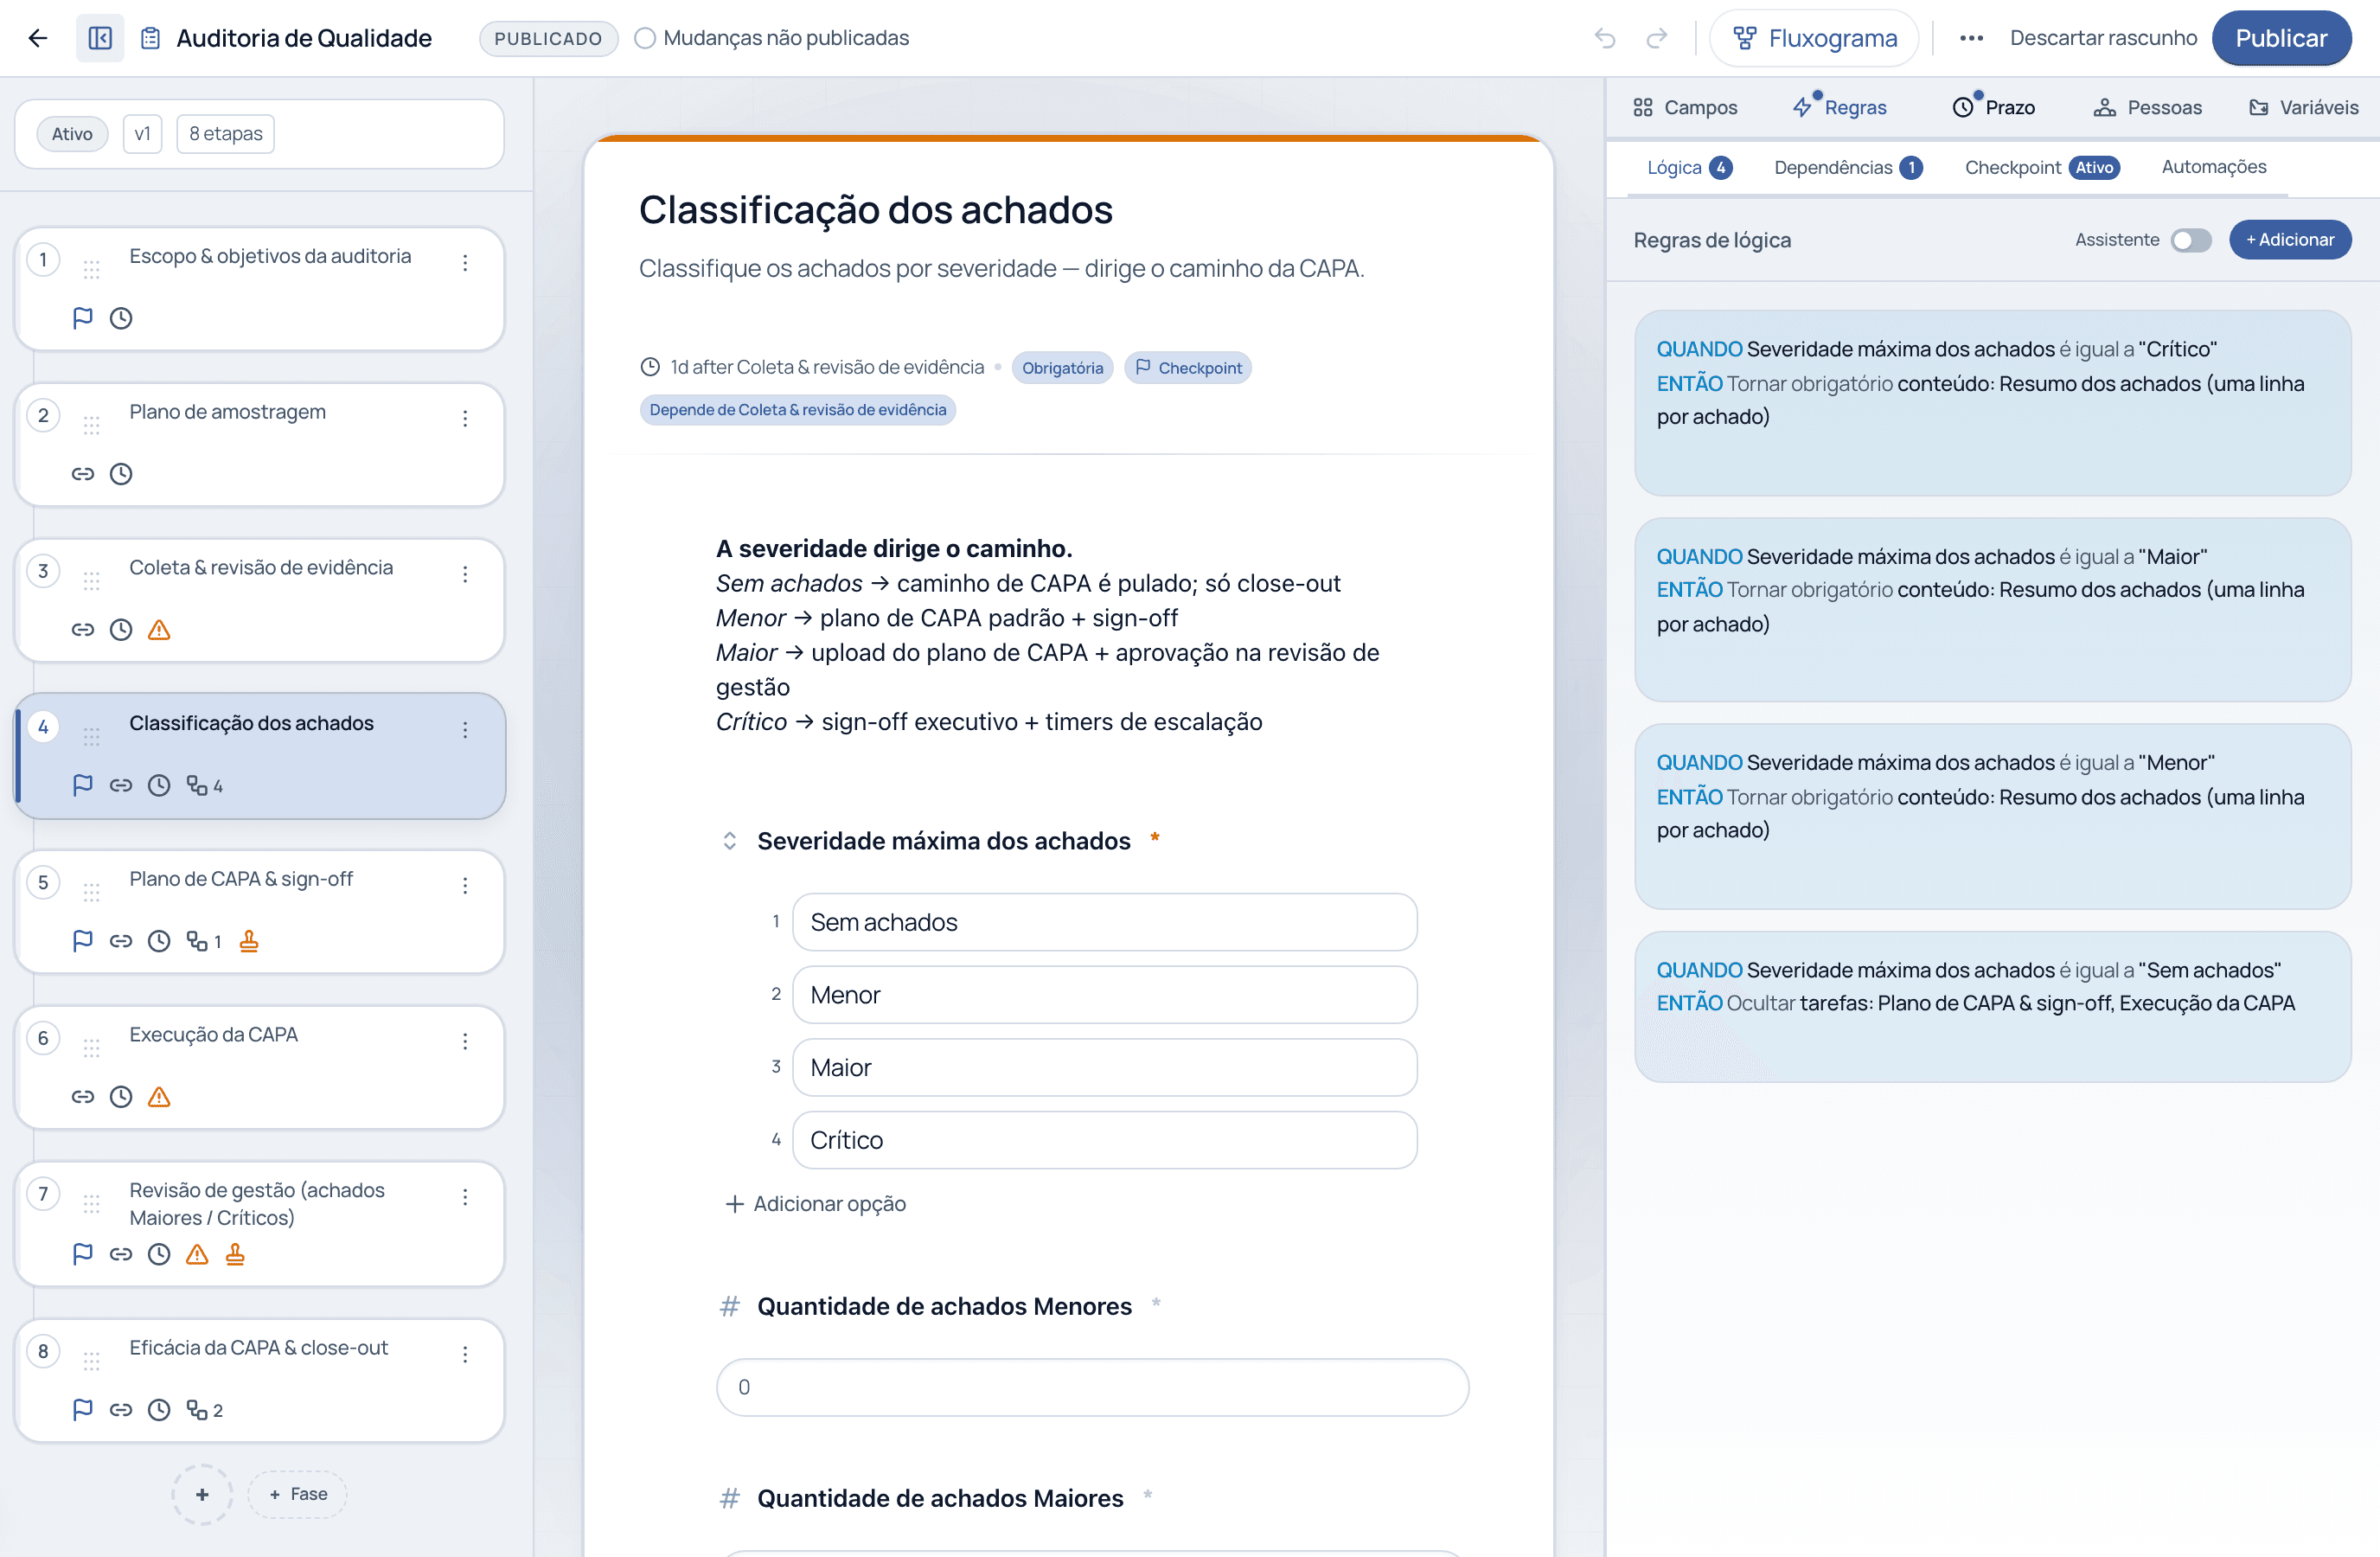The image size is (2380, 1557).
Task: Click logic rules icon on Classificação step
Action: (197, 786)
